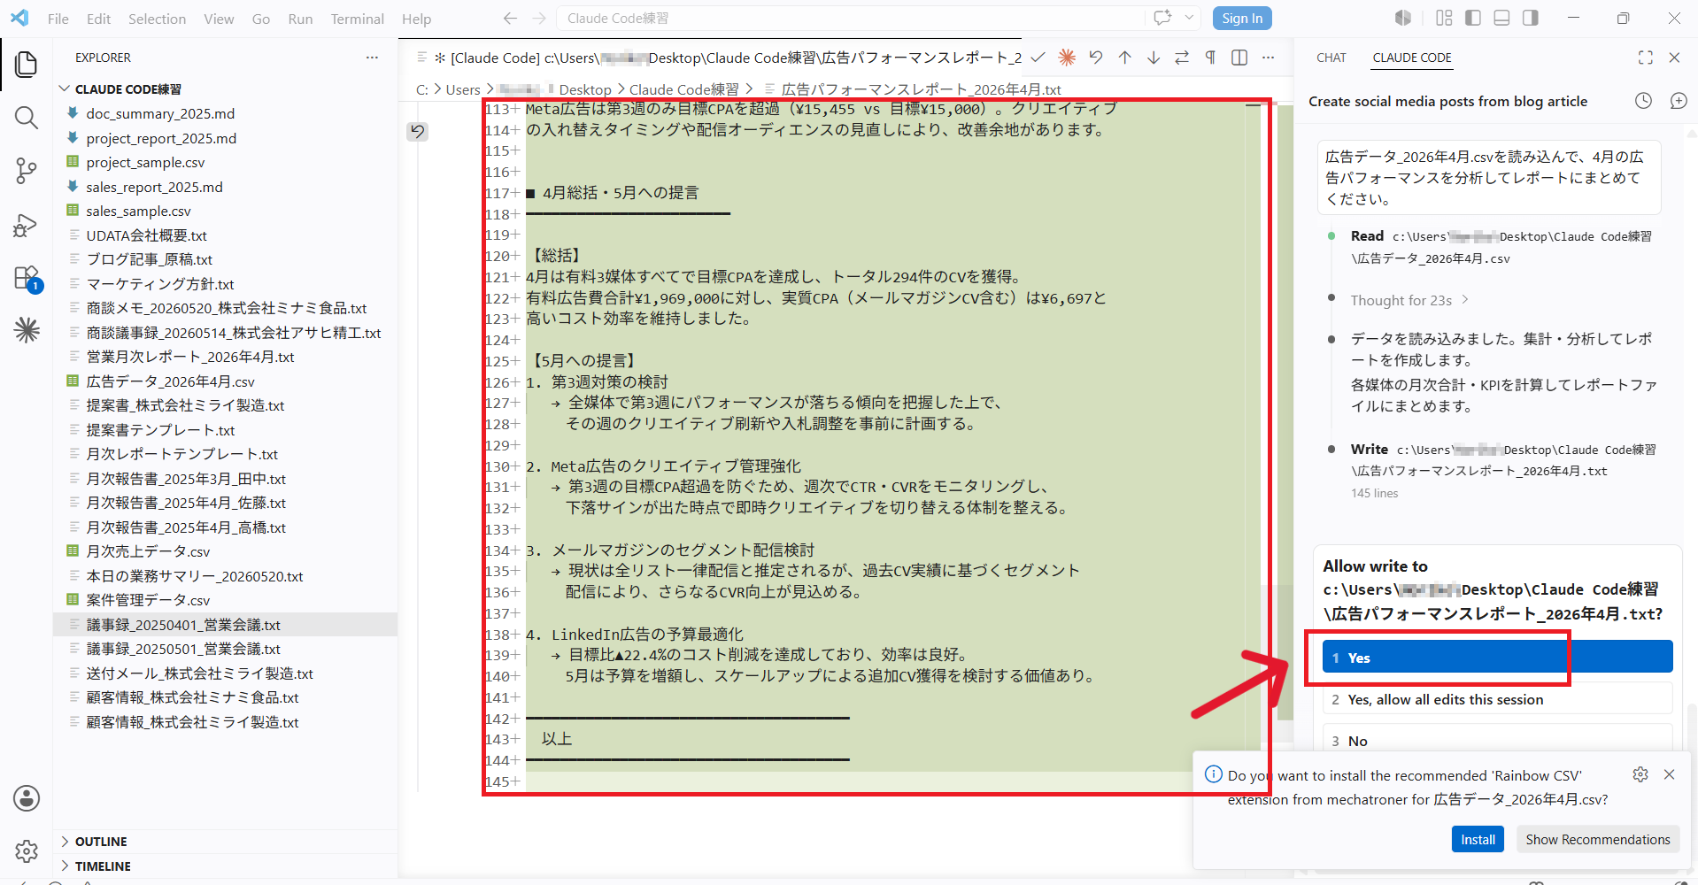Go to previous change with up arrow
Screen dimensions: 1698x885
pyautogui.click(x=1124, y=58)
